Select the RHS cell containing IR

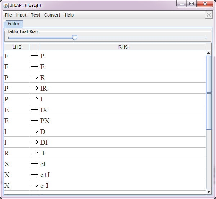122,88
